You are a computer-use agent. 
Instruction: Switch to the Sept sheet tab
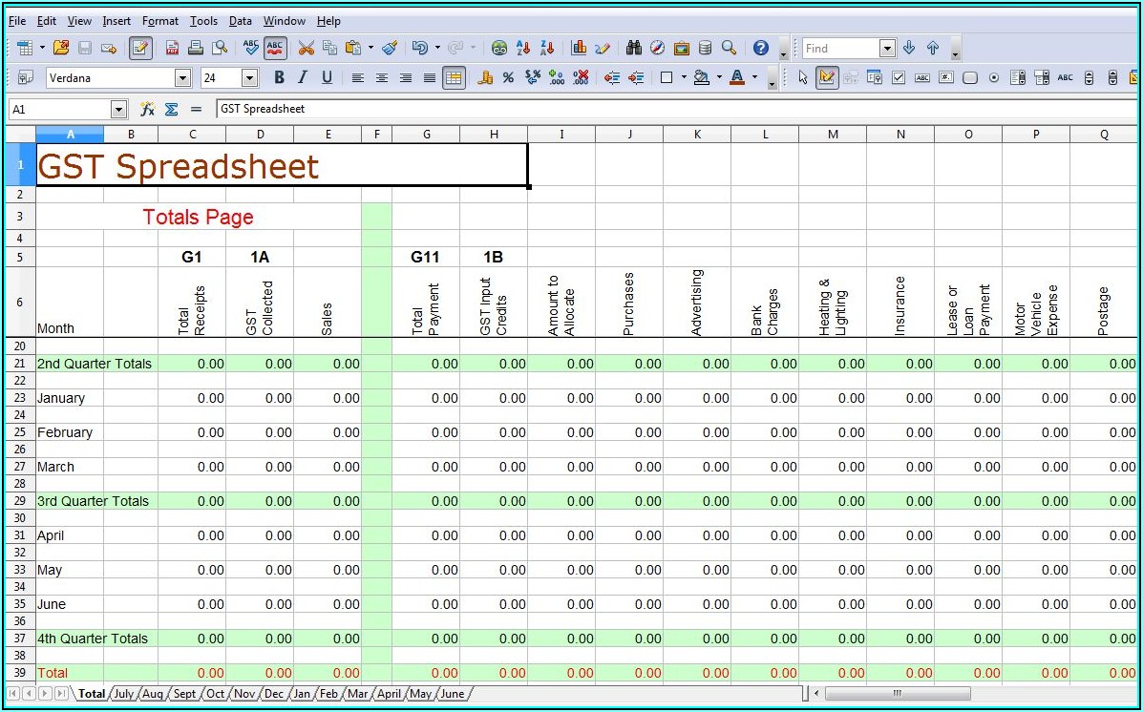pos(184,694)
